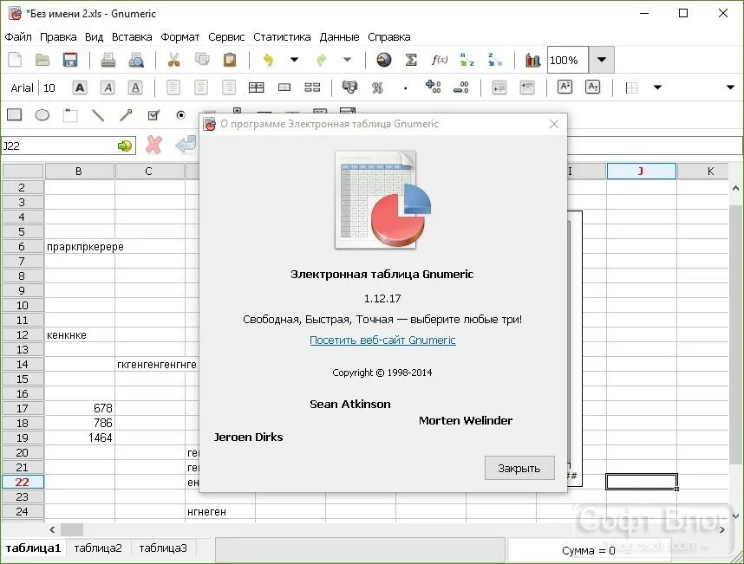Select the rectangle drawing tool
The image size is (744, 564).
point(14,114)
